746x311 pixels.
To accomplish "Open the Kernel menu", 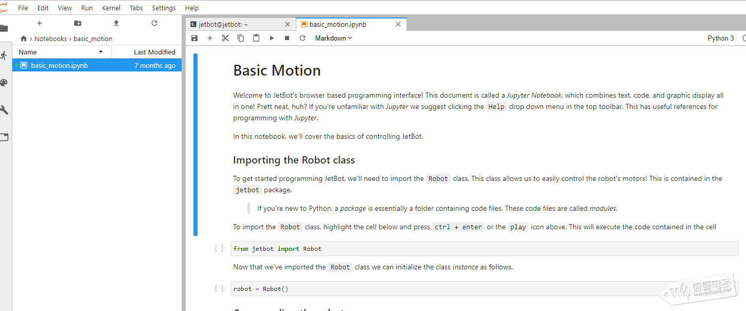I will 111,8.
